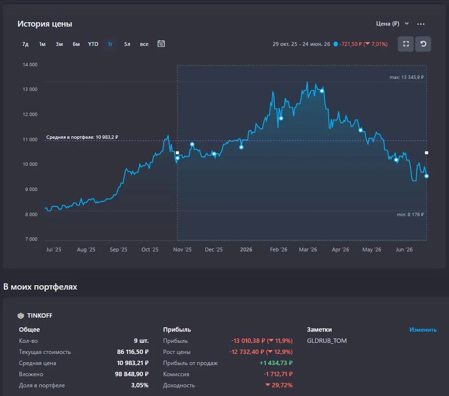Click the max: 13 345,9 ₽ label
This screenshot has width=449, height=396.
point(406,77)
